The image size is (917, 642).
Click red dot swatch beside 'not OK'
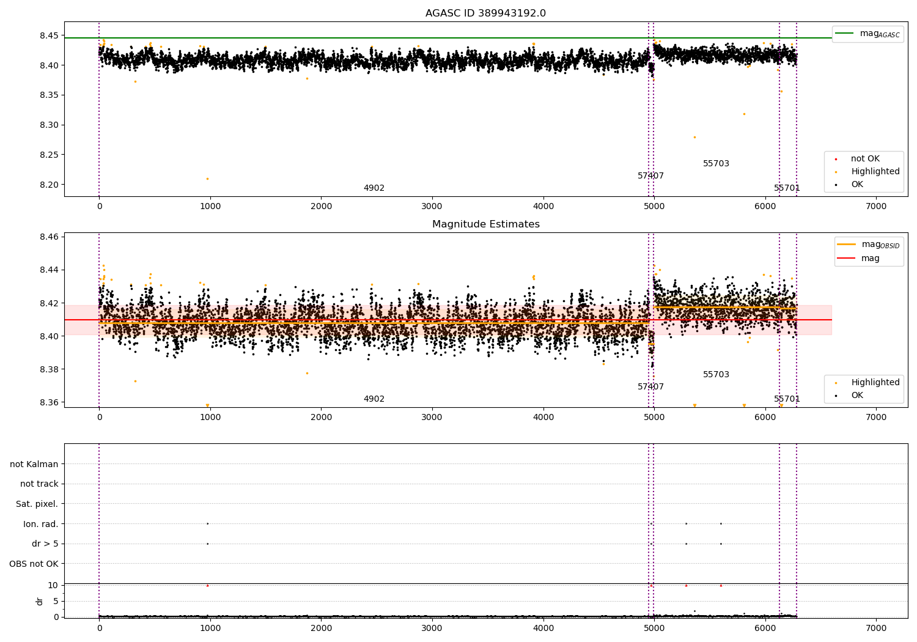tap(836, 160)
